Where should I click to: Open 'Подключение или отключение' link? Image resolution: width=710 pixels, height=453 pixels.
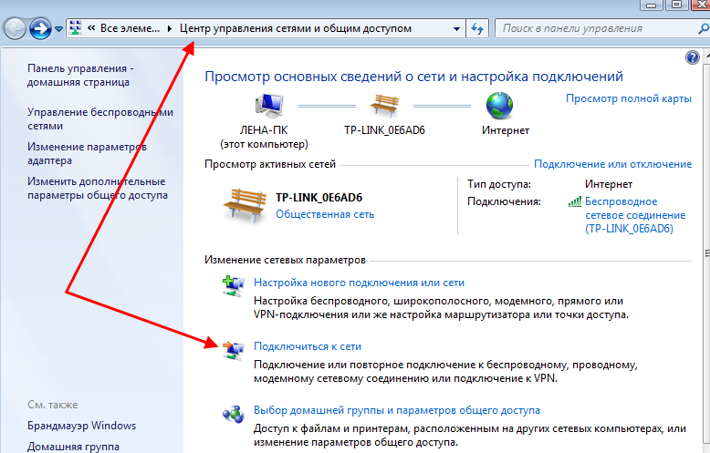point(612,164)
